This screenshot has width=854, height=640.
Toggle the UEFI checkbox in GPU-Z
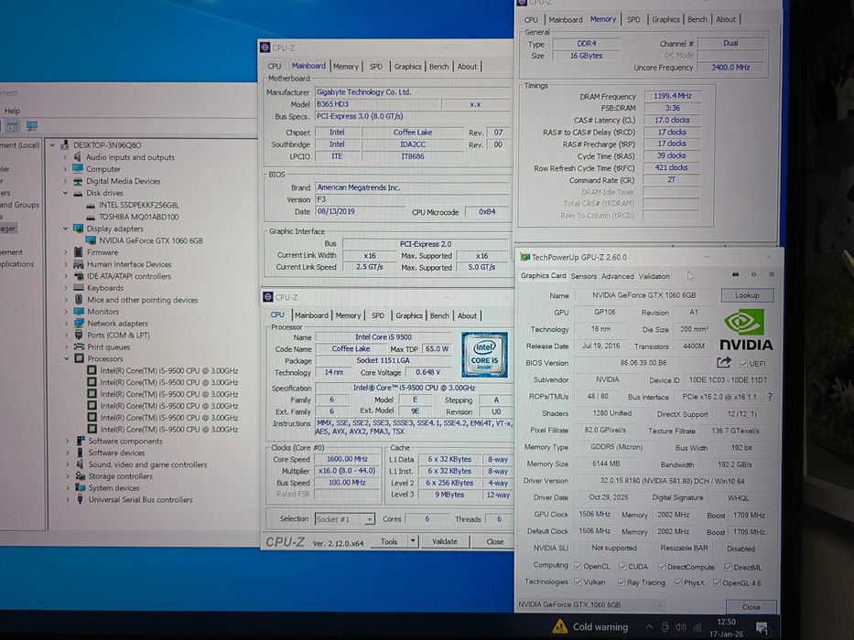(743, 363)
